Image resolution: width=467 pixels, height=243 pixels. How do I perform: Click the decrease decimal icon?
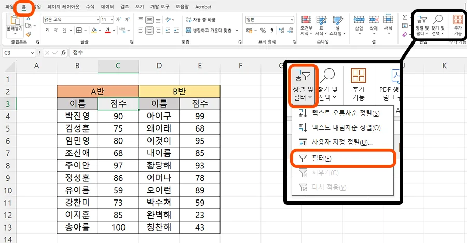[x=291, y=31]
